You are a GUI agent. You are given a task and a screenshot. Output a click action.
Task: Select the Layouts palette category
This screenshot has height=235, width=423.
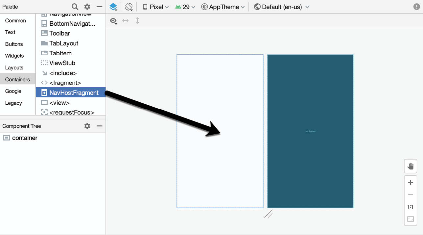[x=14, y=68]
